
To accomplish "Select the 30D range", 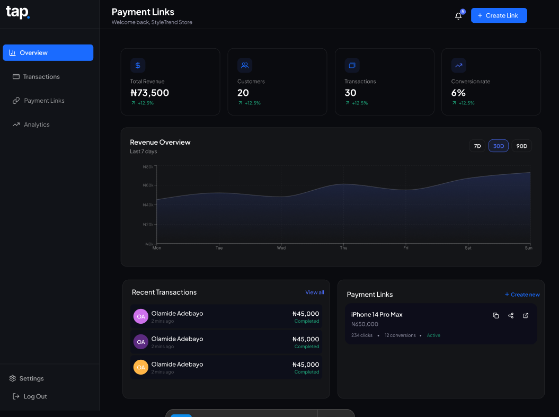I will point(499,146).
